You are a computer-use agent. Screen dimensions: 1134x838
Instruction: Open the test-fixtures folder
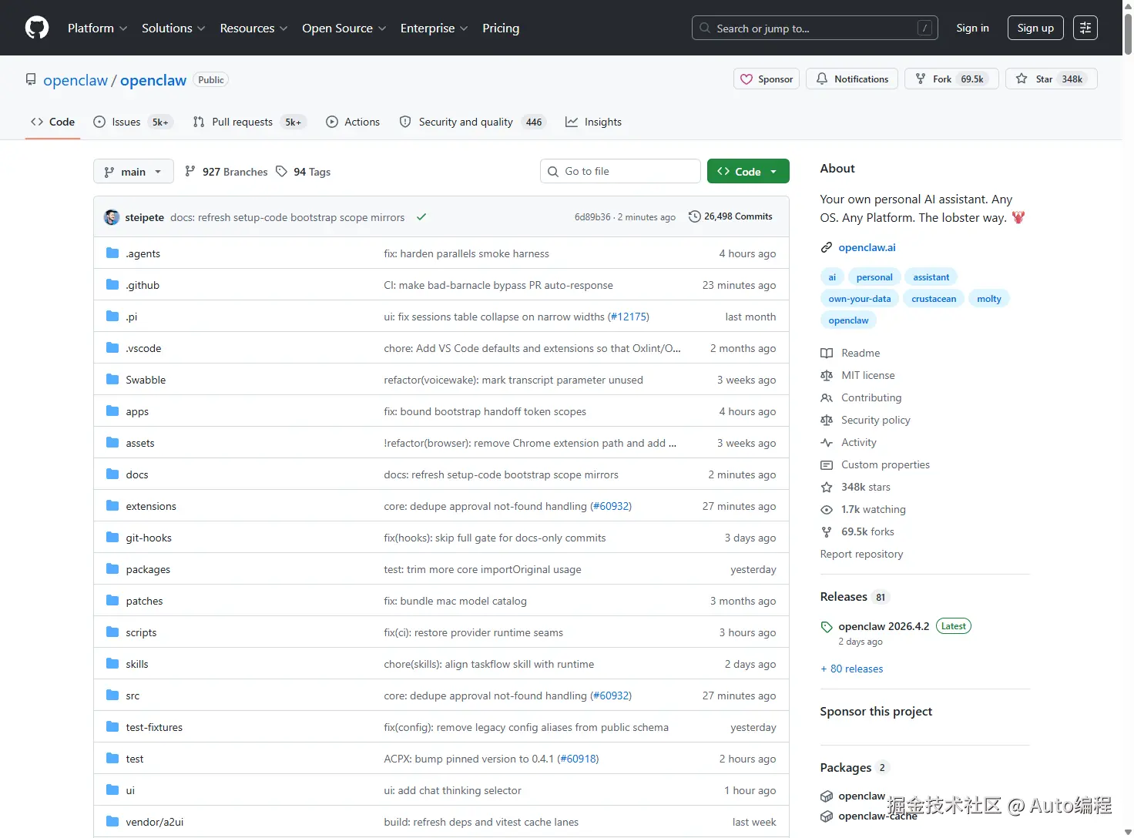point(154,727)
